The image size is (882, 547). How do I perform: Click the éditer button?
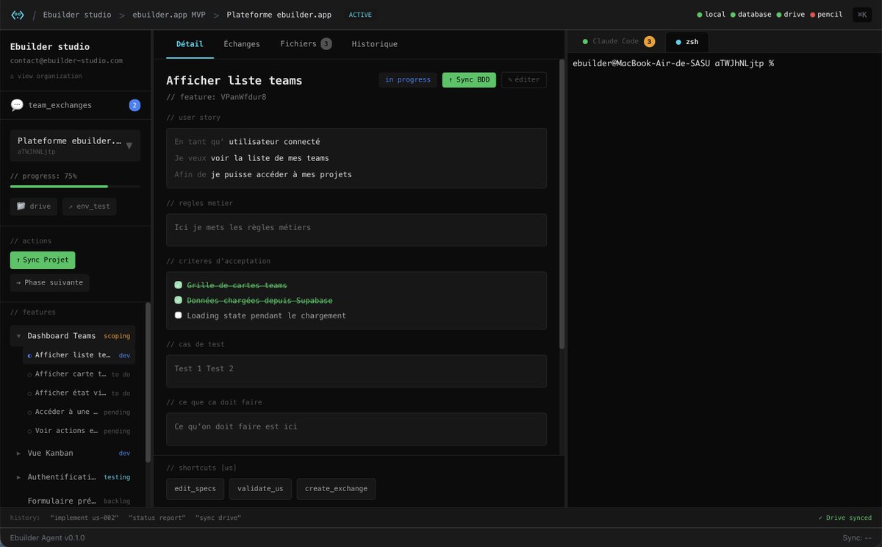(524, 79)
